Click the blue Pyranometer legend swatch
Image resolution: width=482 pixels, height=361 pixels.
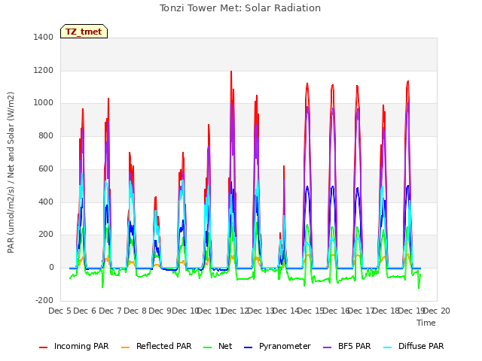(248, 347)
